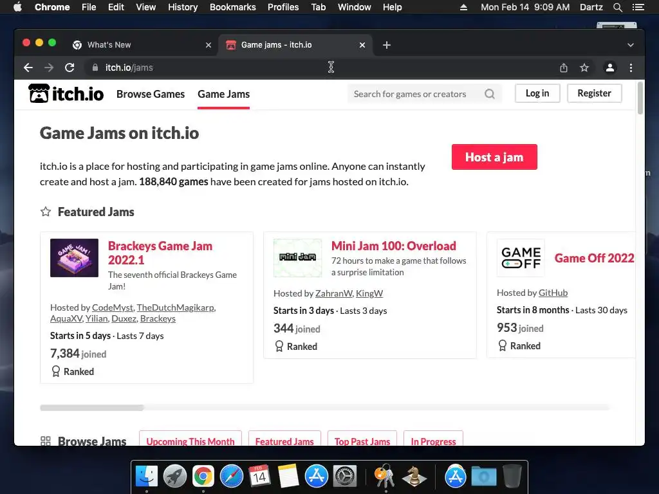Image resolution: width=659 pixels, height=494 pixels.
Task: Expand the tab search chevron
Action: [631, 45]
